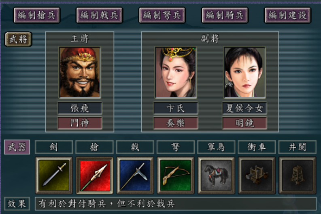Select the 軍馬 weapon label
321x214 pixels.
tap(216, 147)
